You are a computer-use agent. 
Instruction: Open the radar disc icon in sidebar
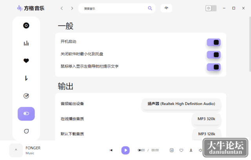point(26,96)
